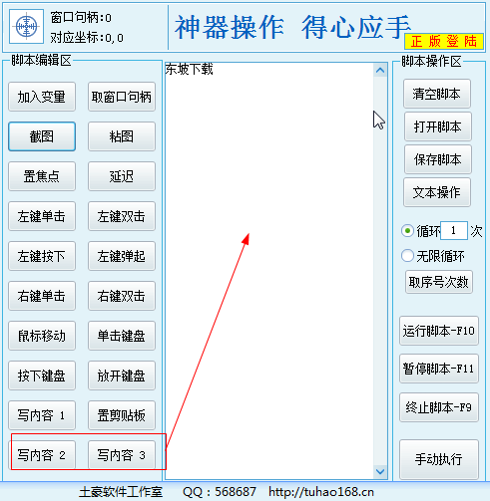Click the 写内容 2 button

click(x=42, y=455)
